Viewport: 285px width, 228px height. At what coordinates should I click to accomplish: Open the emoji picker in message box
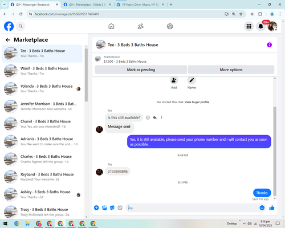pos(262,208)
